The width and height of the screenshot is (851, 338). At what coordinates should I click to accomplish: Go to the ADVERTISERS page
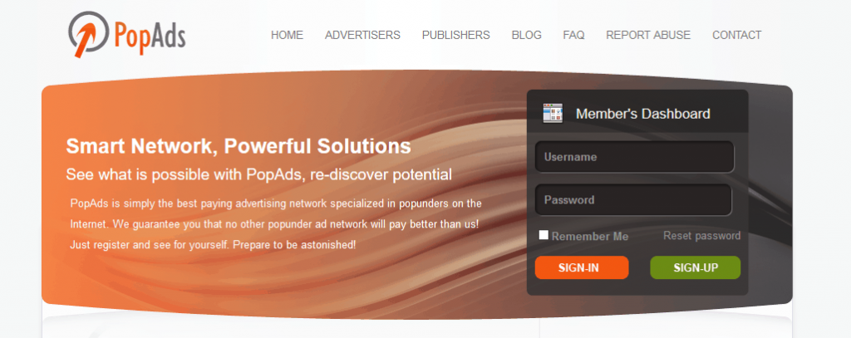362,35
